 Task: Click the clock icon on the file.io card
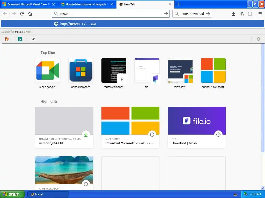(x=218, y=135)
